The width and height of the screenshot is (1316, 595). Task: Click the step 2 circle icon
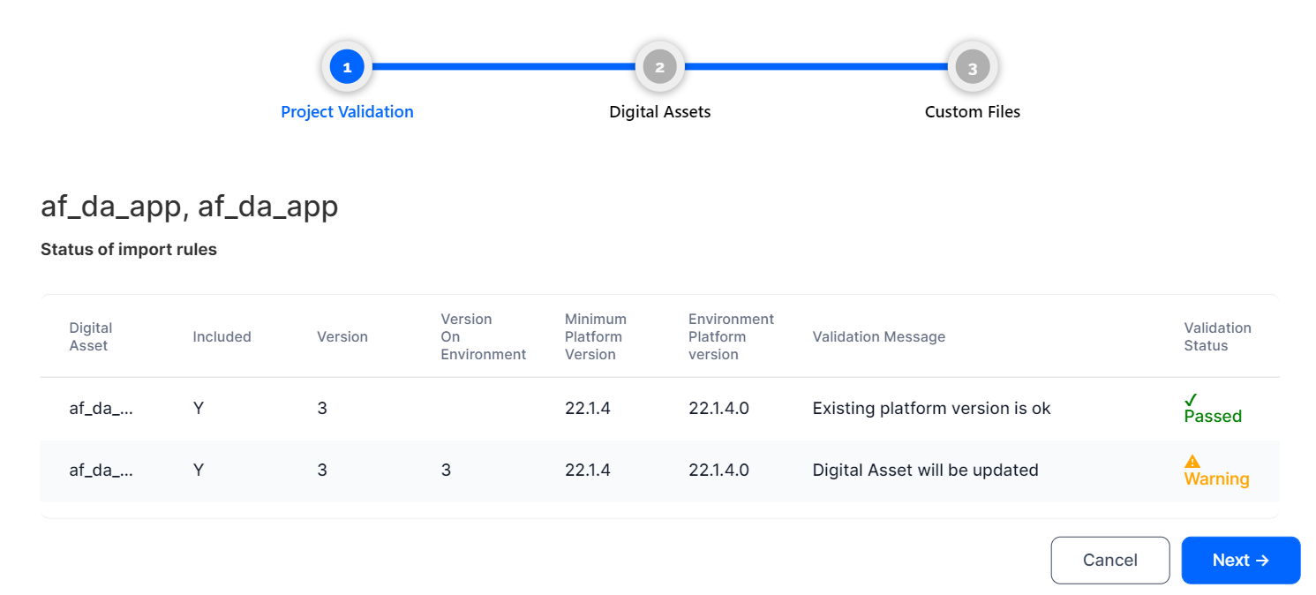coord(659,67)
